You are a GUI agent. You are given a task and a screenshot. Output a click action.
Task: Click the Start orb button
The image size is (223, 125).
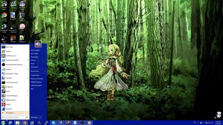(x=3, y=123)
